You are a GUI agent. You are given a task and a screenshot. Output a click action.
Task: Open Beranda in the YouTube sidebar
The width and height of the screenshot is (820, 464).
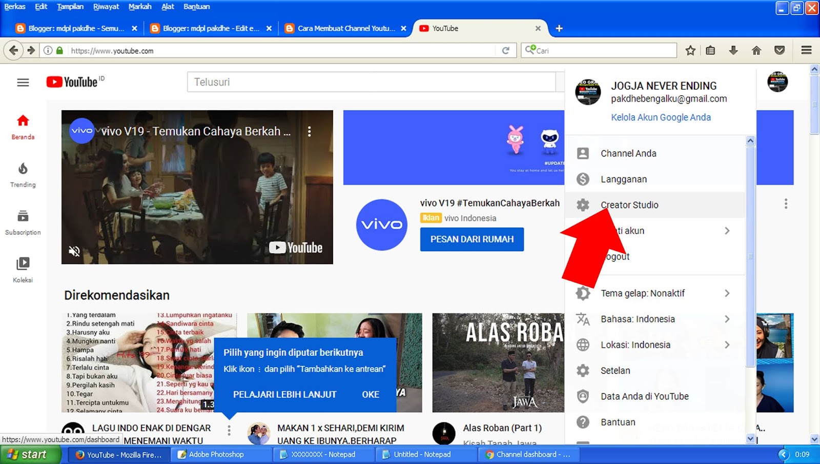pyautogui.click(x=23, y=127)
